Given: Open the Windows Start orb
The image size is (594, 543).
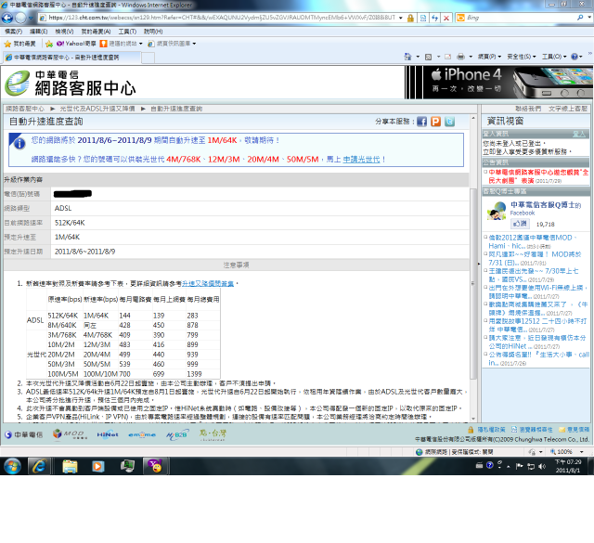Looking at the screenshot, I should (x=12, y=466).
